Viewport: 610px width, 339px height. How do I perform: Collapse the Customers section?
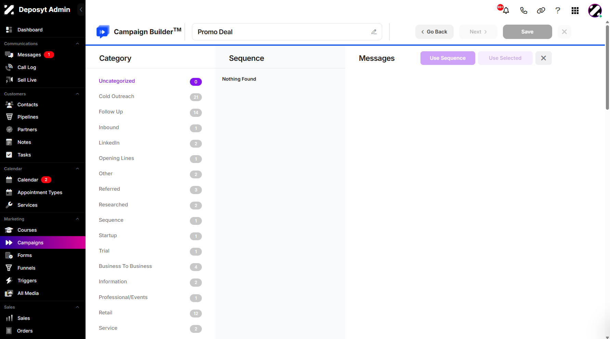[x=77, y=94]
